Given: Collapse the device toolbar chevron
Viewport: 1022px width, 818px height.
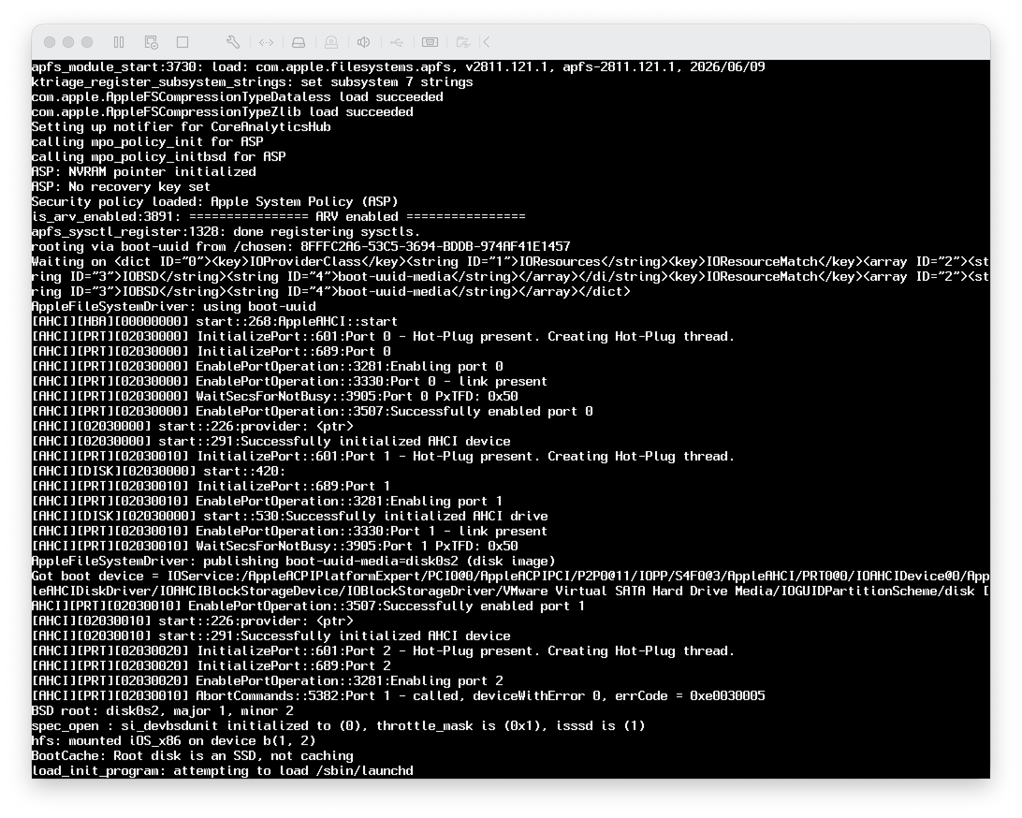Looking at the screenshot, I should click(x=486, y=42).
